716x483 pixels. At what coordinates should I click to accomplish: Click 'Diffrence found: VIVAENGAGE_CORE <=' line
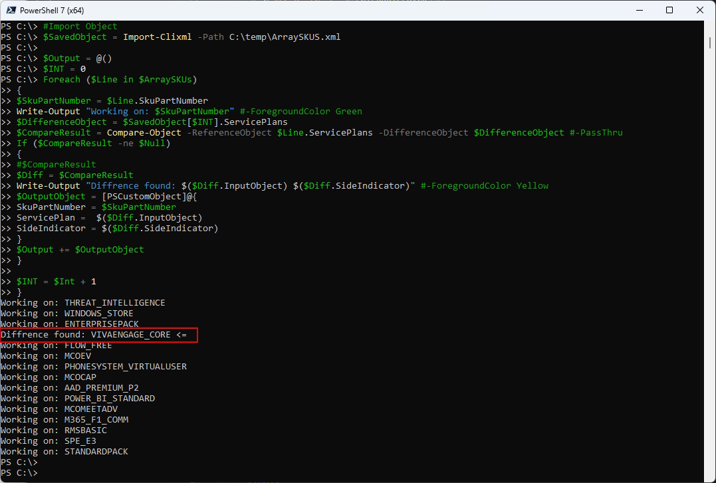[94, 335]
